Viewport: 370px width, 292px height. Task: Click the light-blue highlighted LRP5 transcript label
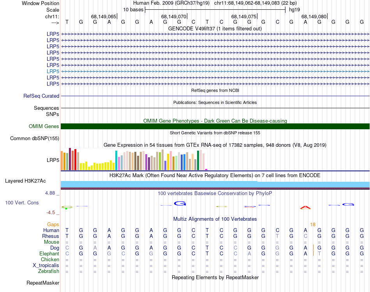click(53, 71)
